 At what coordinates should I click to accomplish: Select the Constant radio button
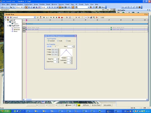[x=49, y=41]
